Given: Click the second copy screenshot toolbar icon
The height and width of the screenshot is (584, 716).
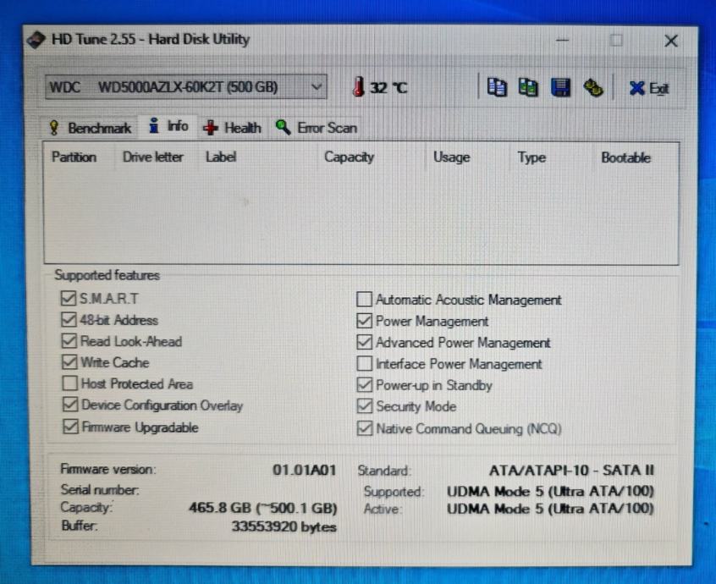Looking at the screenshot, I should [x=528, y=87].
